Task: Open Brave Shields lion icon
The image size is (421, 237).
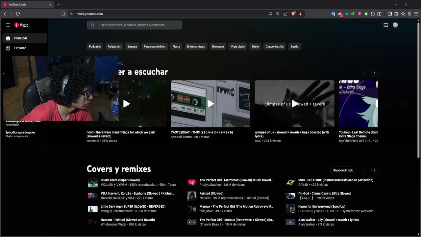Action: [x=293, y=14]
